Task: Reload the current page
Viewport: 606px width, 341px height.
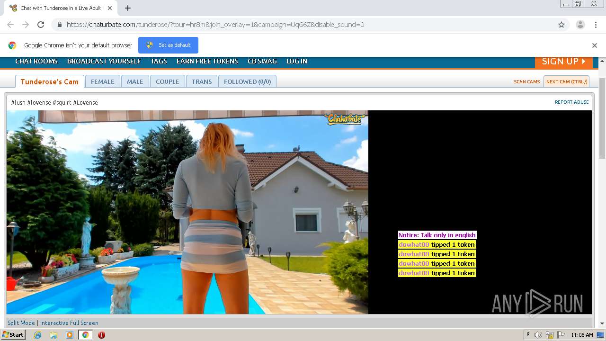Action: coord(41,25)
